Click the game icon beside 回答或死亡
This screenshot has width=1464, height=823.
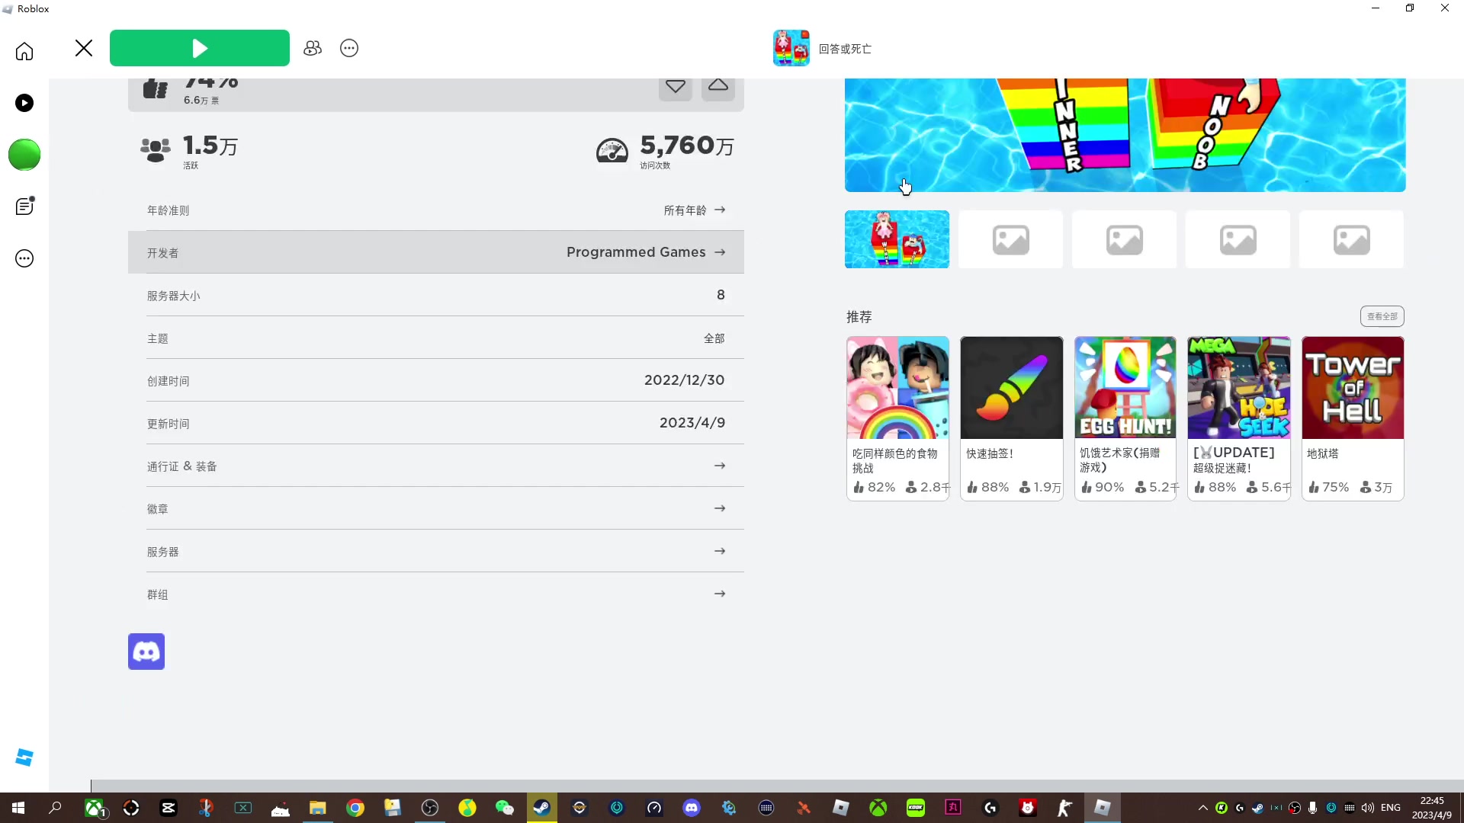point(791,48)
